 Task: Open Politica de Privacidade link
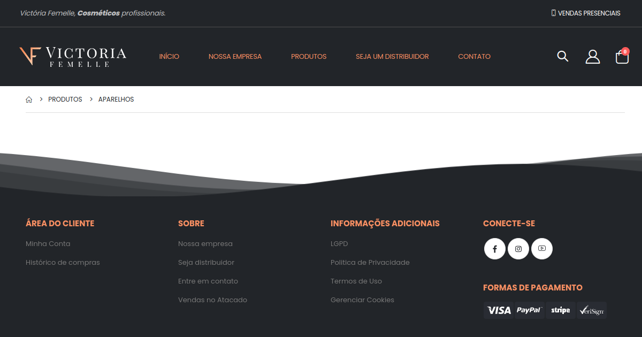(x=370, y=263)
